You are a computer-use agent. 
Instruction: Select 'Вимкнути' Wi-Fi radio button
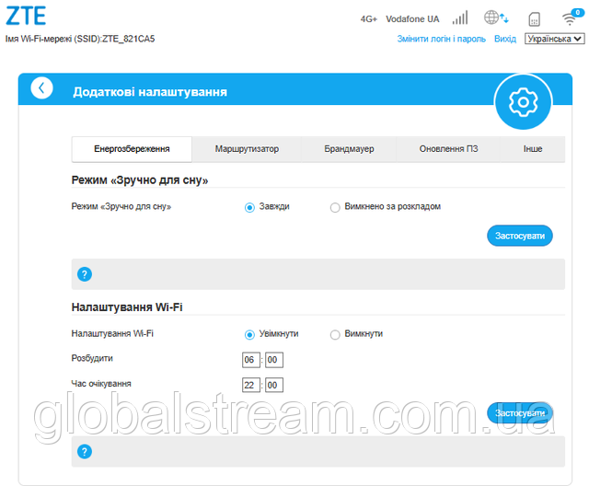coord(335,334)
